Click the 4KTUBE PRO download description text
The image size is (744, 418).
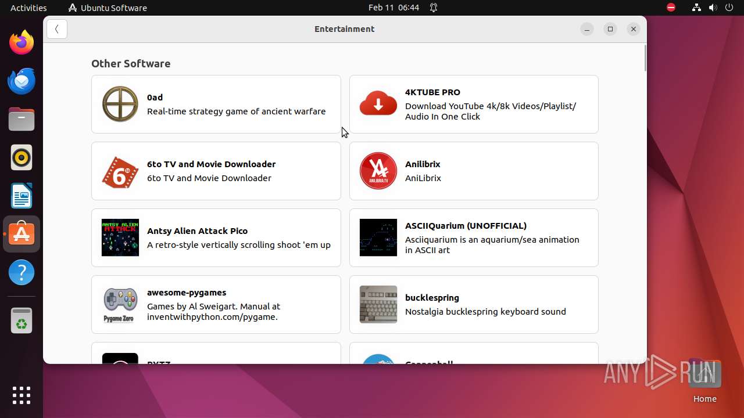point(491,111)
